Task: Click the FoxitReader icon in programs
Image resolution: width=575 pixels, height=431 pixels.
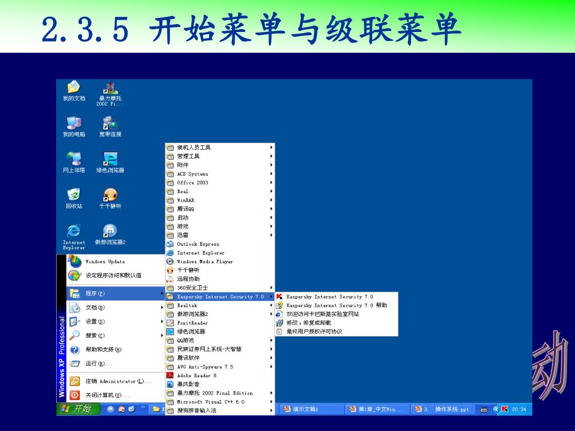Action: [170, 323]
